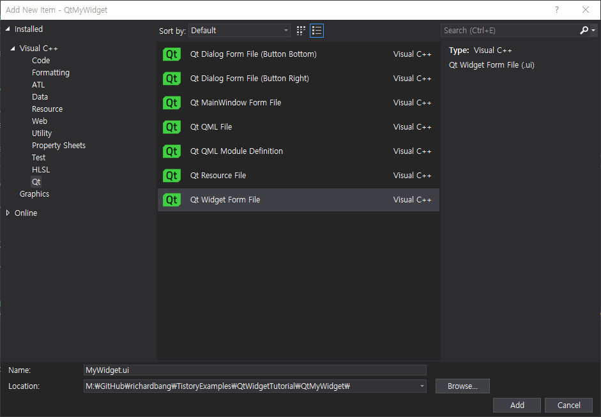Image resolution: width=601 pixels, height=417 pixels.
Task: Click Qt icon beside Dialog Form File (Button Bottom)
Action: 172,54
